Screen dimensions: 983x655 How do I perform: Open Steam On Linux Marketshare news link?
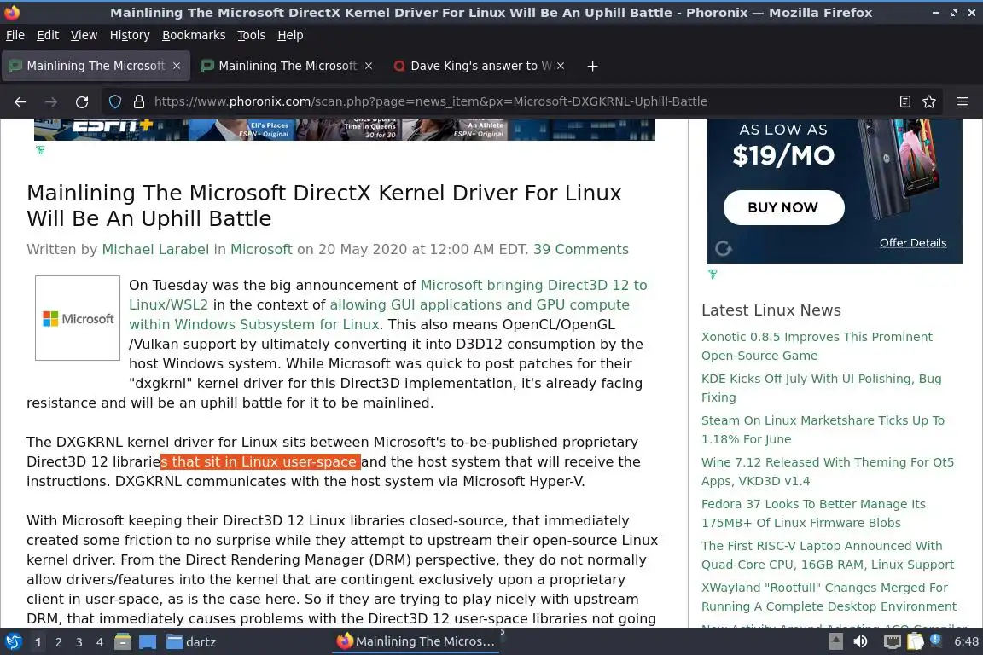point(823,429)
